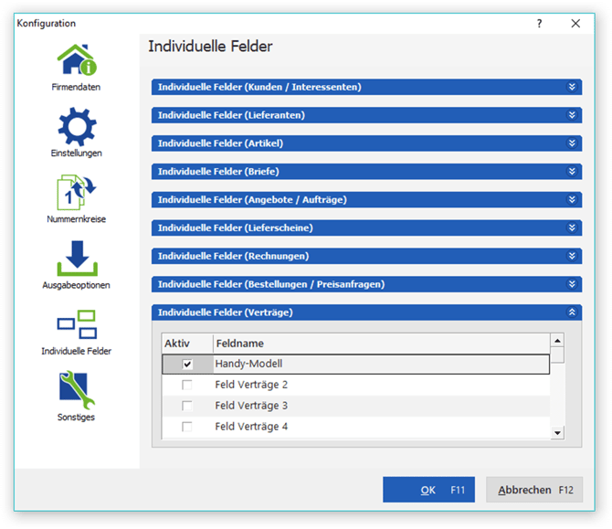Confirm with the OK button
The width and height of the screenshot is (612, 529).
pos(428,491)
